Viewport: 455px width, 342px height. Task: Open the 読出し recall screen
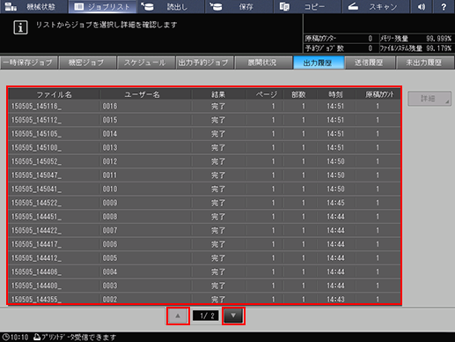[x=171, y=6]
